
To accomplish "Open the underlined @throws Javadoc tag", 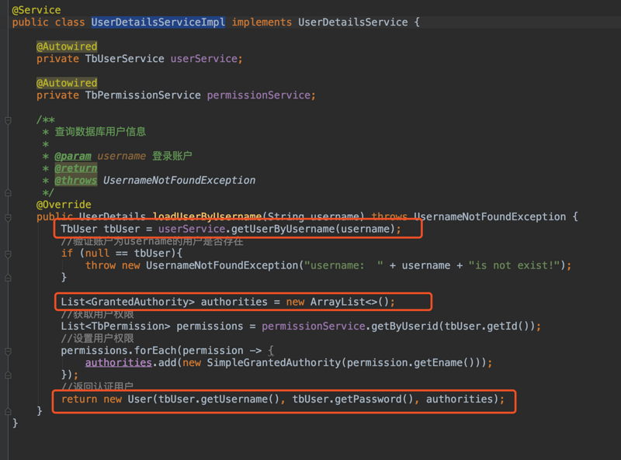I will pos(75,180).
